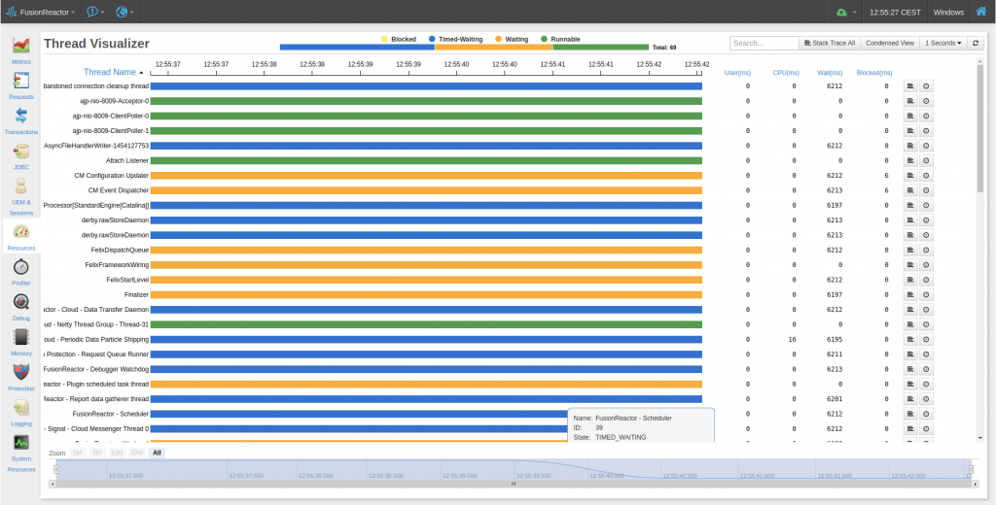Click the vertical scrollbar of thread list
Image resolution: width=996 pixels, height=505 pixels.
tap(980, 129)
